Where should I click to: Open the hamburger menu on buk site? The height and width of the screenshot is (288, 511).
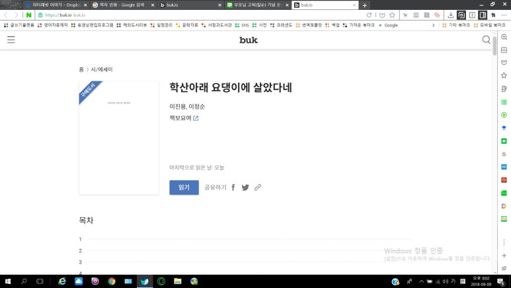point(11,40)
